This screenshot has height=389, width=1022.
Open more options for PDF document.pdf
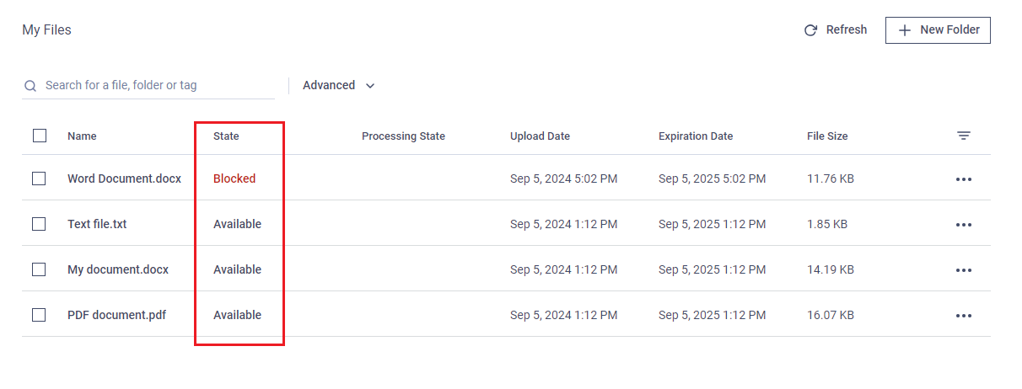pyautogui.click(x=964, y=316)
